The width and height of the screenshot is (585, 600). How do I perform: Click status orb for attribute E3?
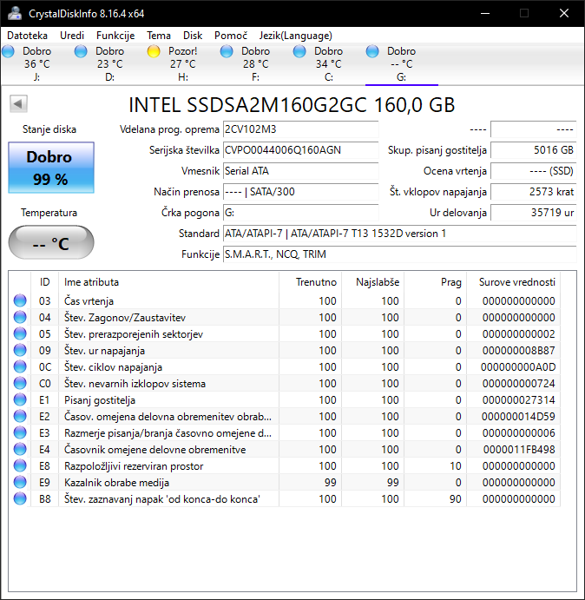(x=20, y=432)
